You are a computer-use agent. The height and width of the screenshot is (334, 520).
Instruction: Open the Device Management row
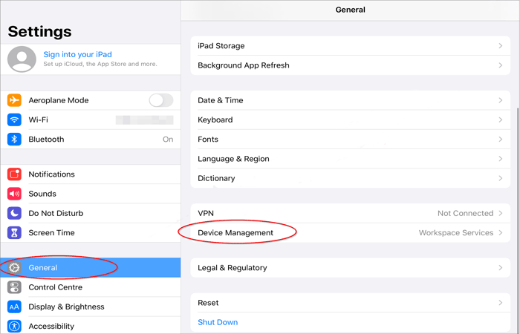click(351, 232)
